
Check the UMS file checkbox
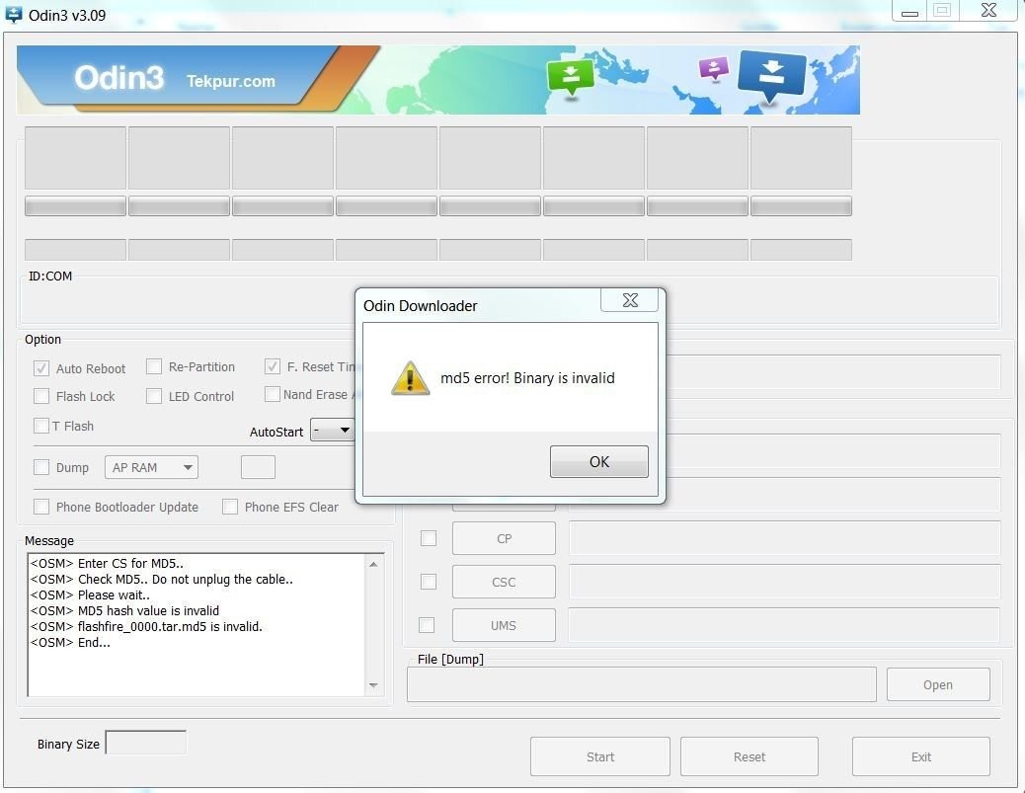(x=427, y=625)
